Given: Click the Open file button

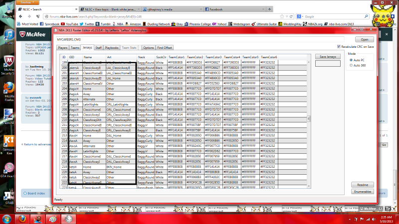Looking at the screenshot, I should point(365,39).
